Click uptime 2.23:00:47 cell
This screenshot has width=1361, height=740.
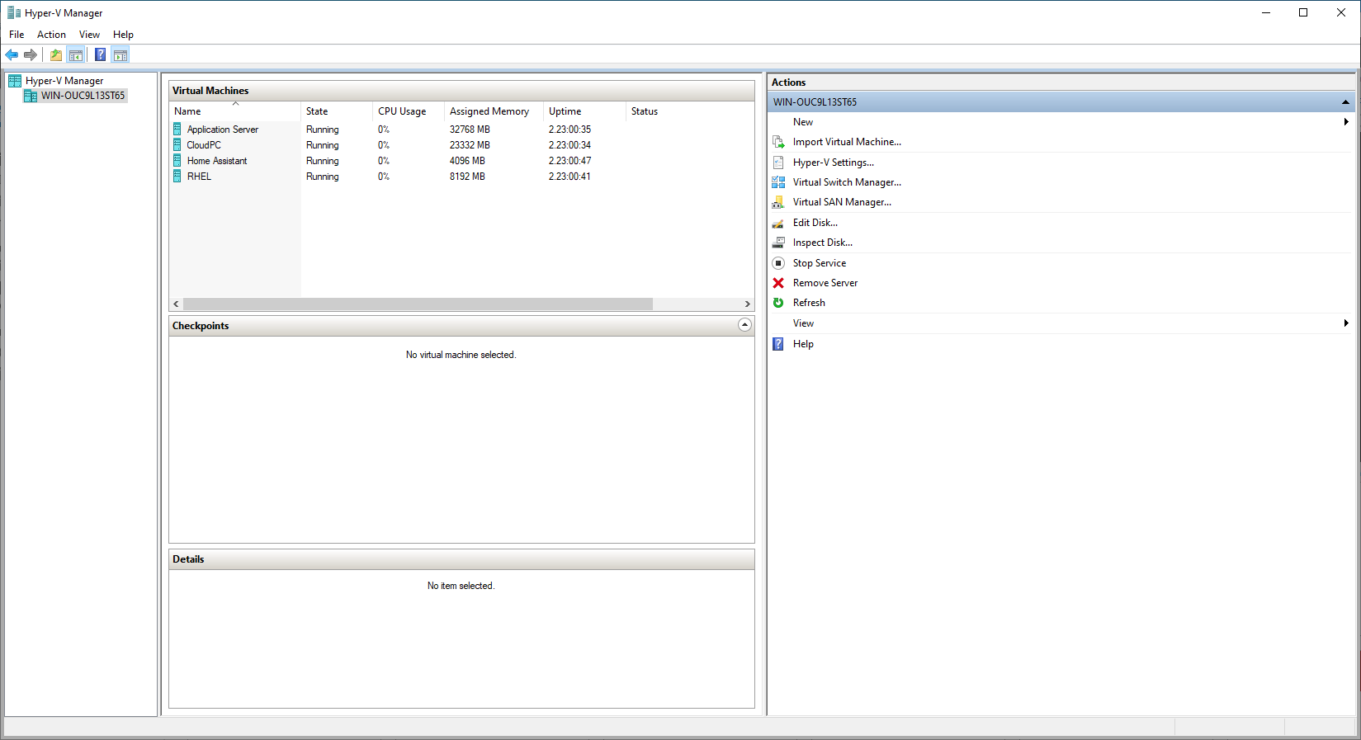point(569,161)
